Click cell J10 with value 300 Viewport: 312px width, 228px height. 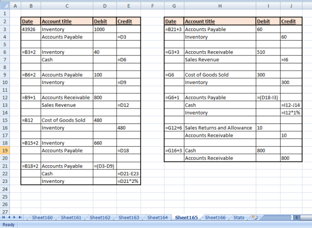[x=291, y=82]
